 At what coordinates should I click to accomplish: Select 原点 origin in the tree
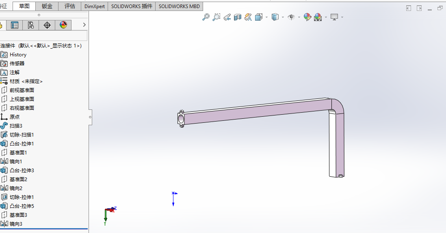tap(15, 117)
